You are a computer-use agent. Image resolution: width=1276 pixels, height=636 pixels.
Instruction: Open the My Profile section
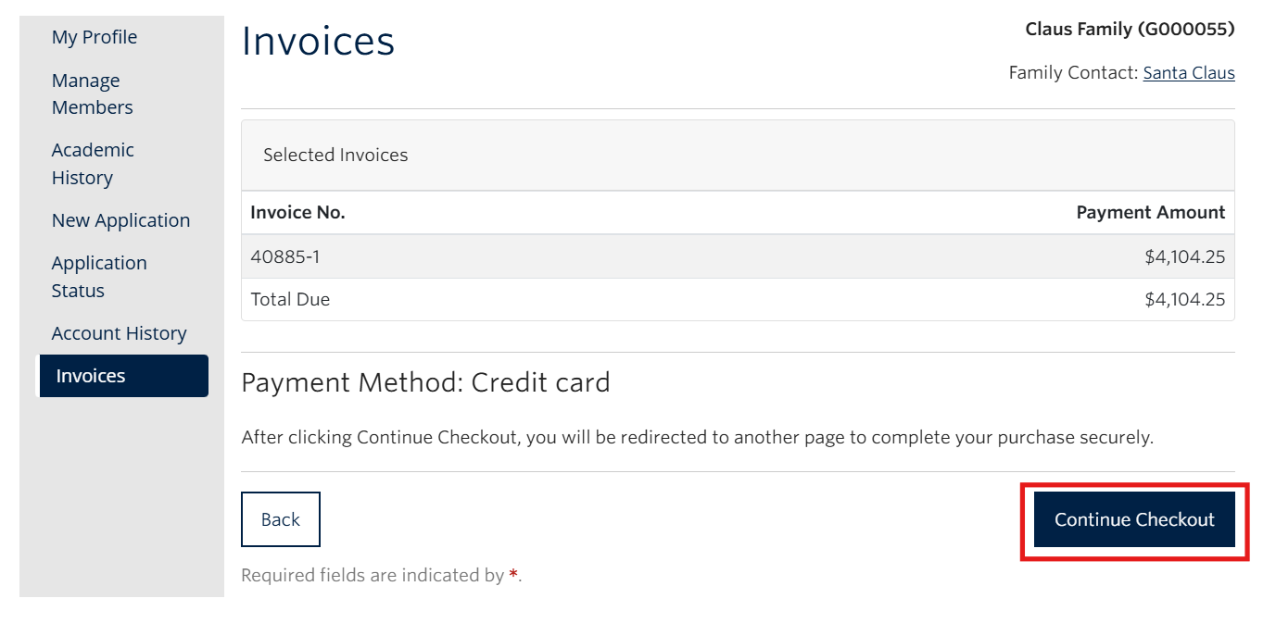tap(94, 37)
